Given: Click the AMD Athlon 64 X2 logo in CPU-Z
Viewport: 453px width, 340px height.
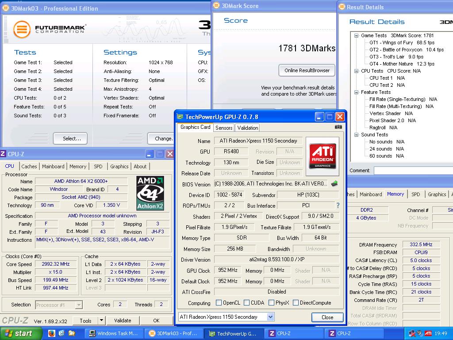Looking at the screenshot, I should pyautogui.click(x=150, y=193).
